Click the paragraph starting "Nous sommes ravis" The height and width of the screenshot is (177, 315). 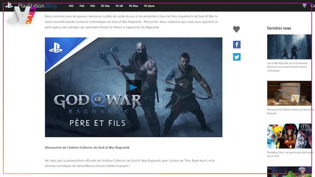coord(131,22)
